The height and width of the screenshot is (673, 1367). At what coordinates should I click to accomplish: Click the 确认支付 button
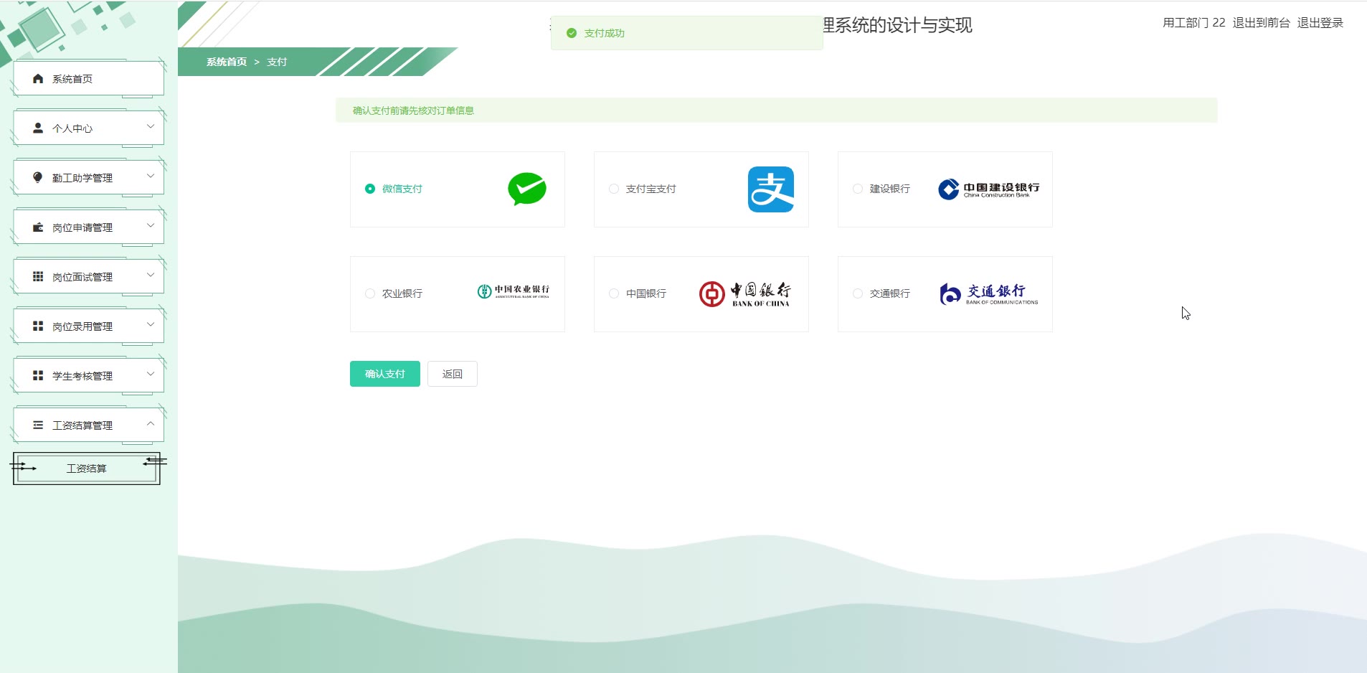pos(385,374)
